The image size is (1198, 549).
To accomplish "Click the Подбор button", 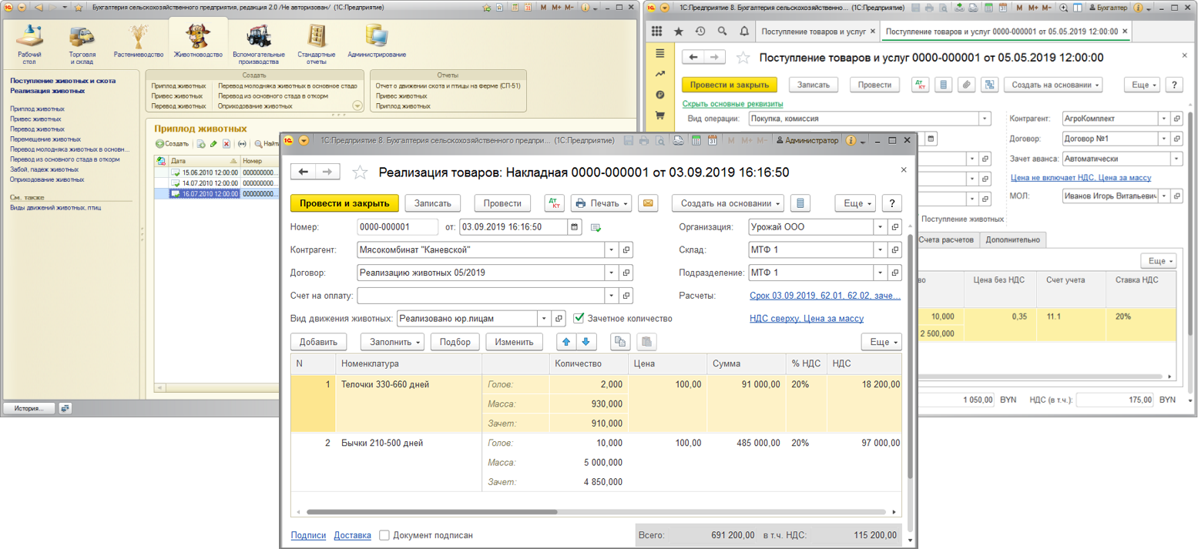I will point(455,341).
